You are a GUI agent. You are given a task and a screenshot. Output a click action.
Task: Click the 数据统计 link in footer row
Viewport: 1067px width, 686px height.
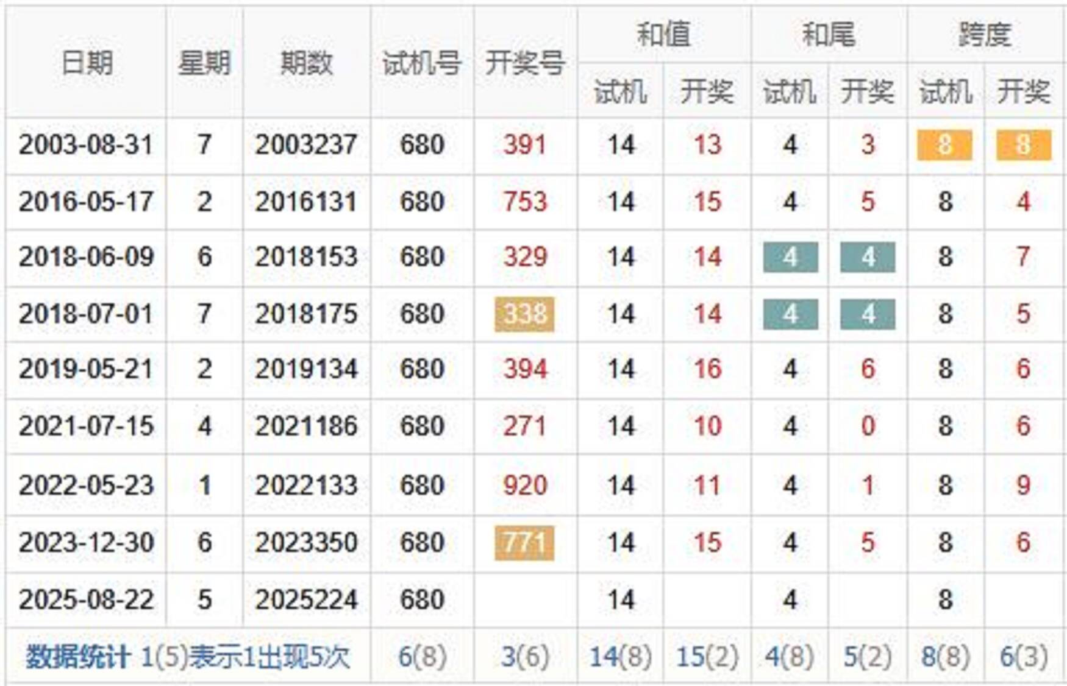[x=77, y=657]
